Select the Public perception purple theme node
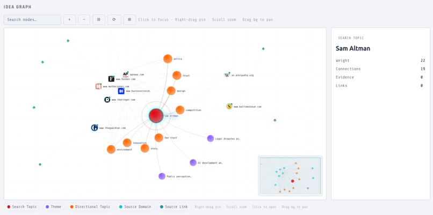Image resolution: width=433 pixels, height=215 pixels. [x=162, y=176]
